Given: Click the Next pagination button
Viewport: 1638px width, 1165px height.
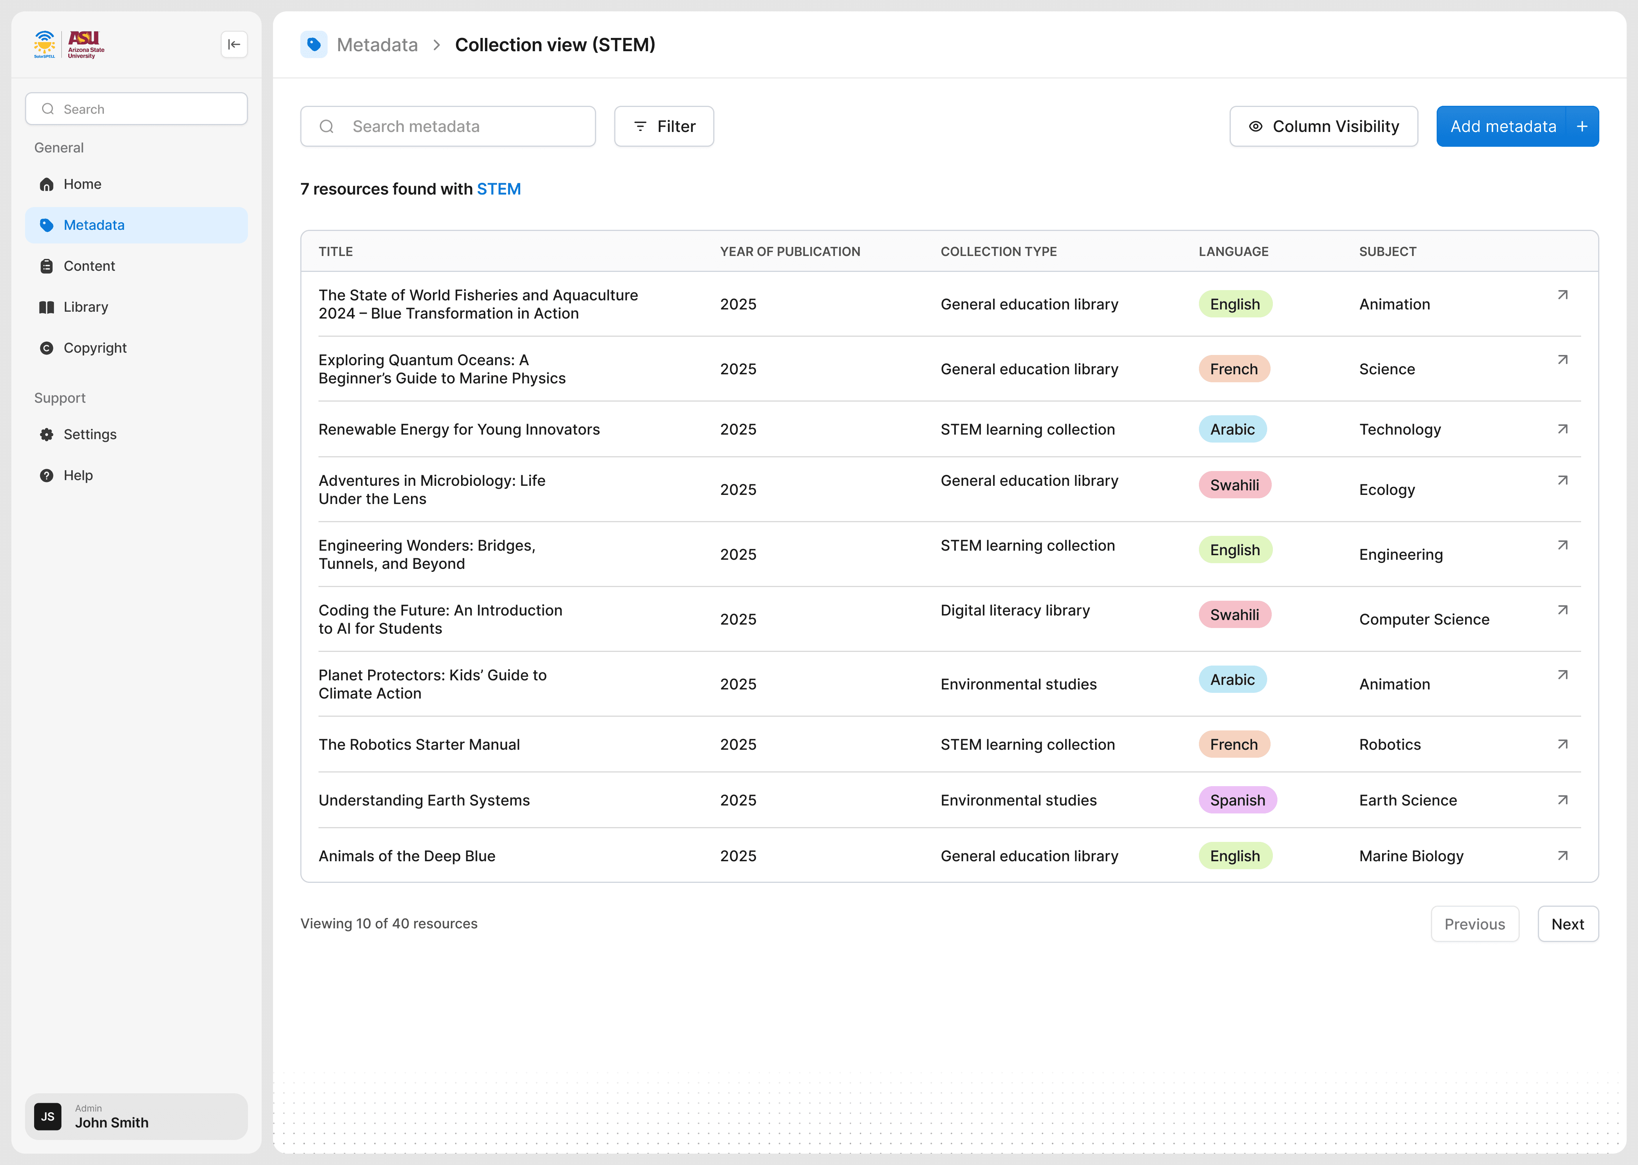Looking at the screenshot, I should click(x=1567, y=924).
